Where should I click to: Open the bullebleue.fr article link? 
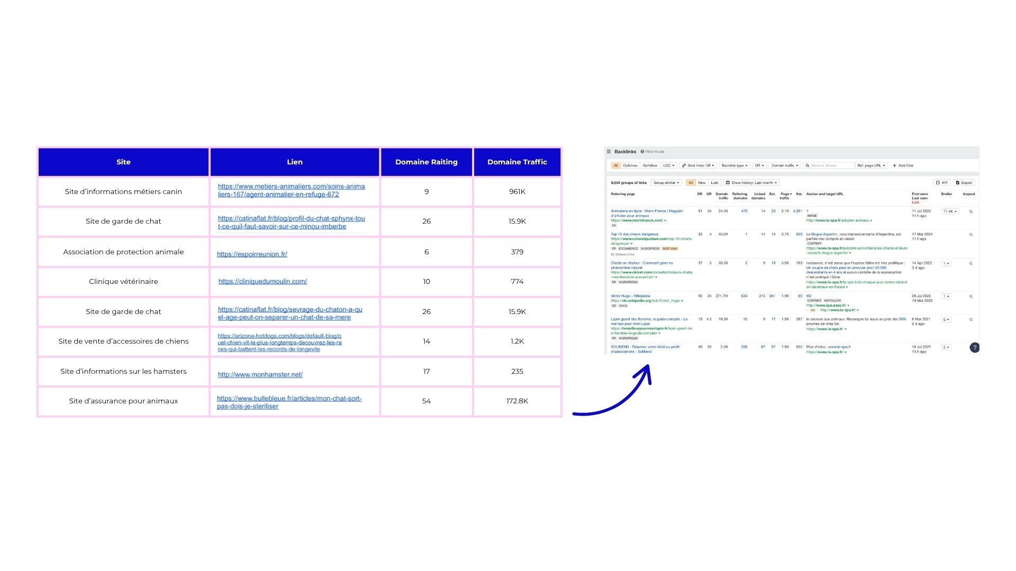pos(289,402)
